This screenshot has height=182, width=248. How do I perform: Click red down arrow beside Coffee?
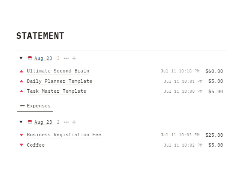(22, 145)
